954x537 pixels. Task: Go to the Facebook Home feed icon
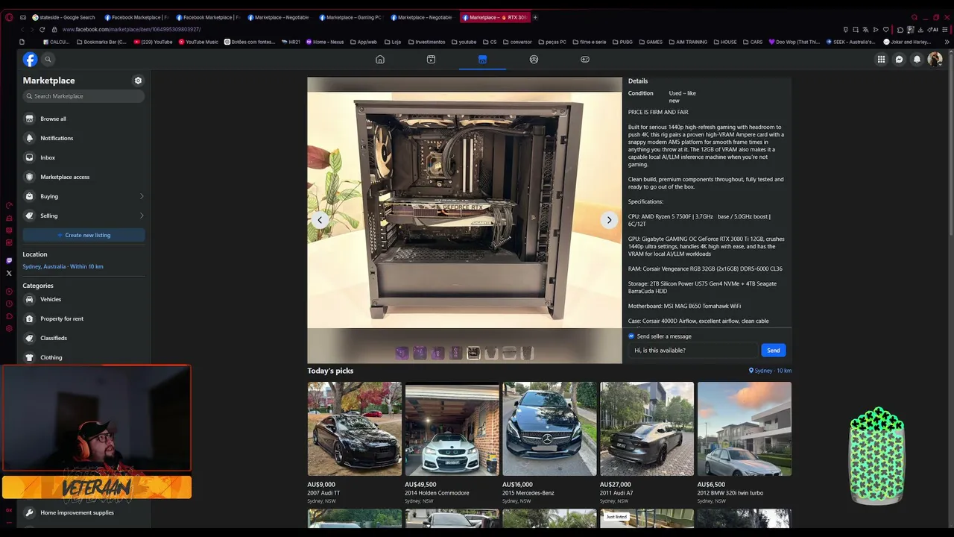380,59
